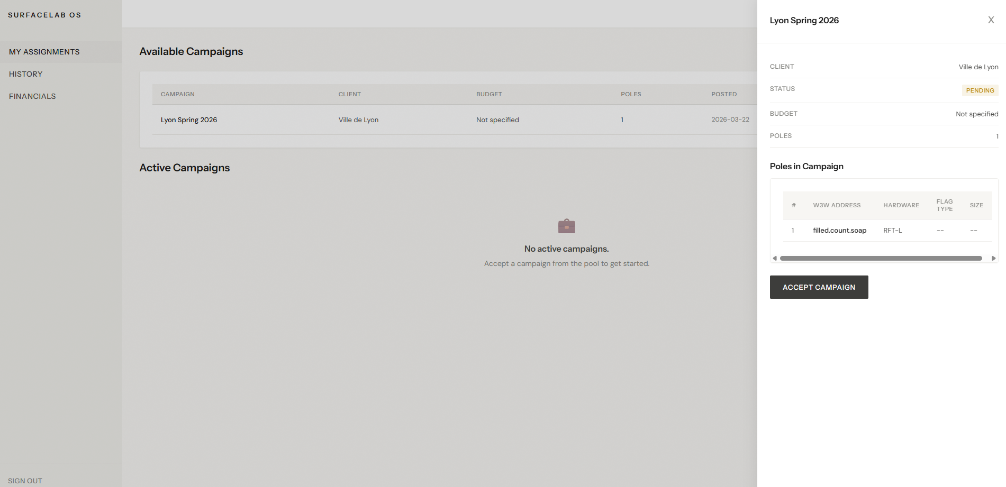The height and width of the screenshot is (487, 1006).
Task: Select the Lyon Spring 2026 campaign row
Action: pos(189,120)
